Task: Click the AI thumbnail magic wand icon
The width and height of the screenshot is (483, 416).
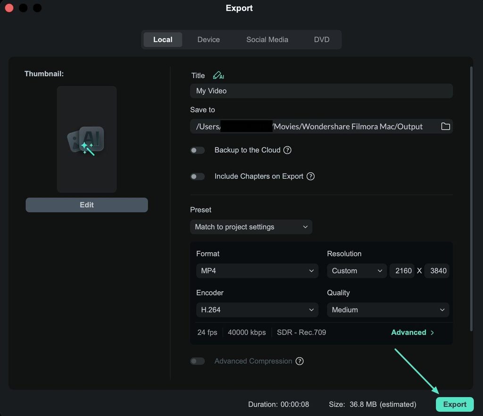Action: coord(87,141)
